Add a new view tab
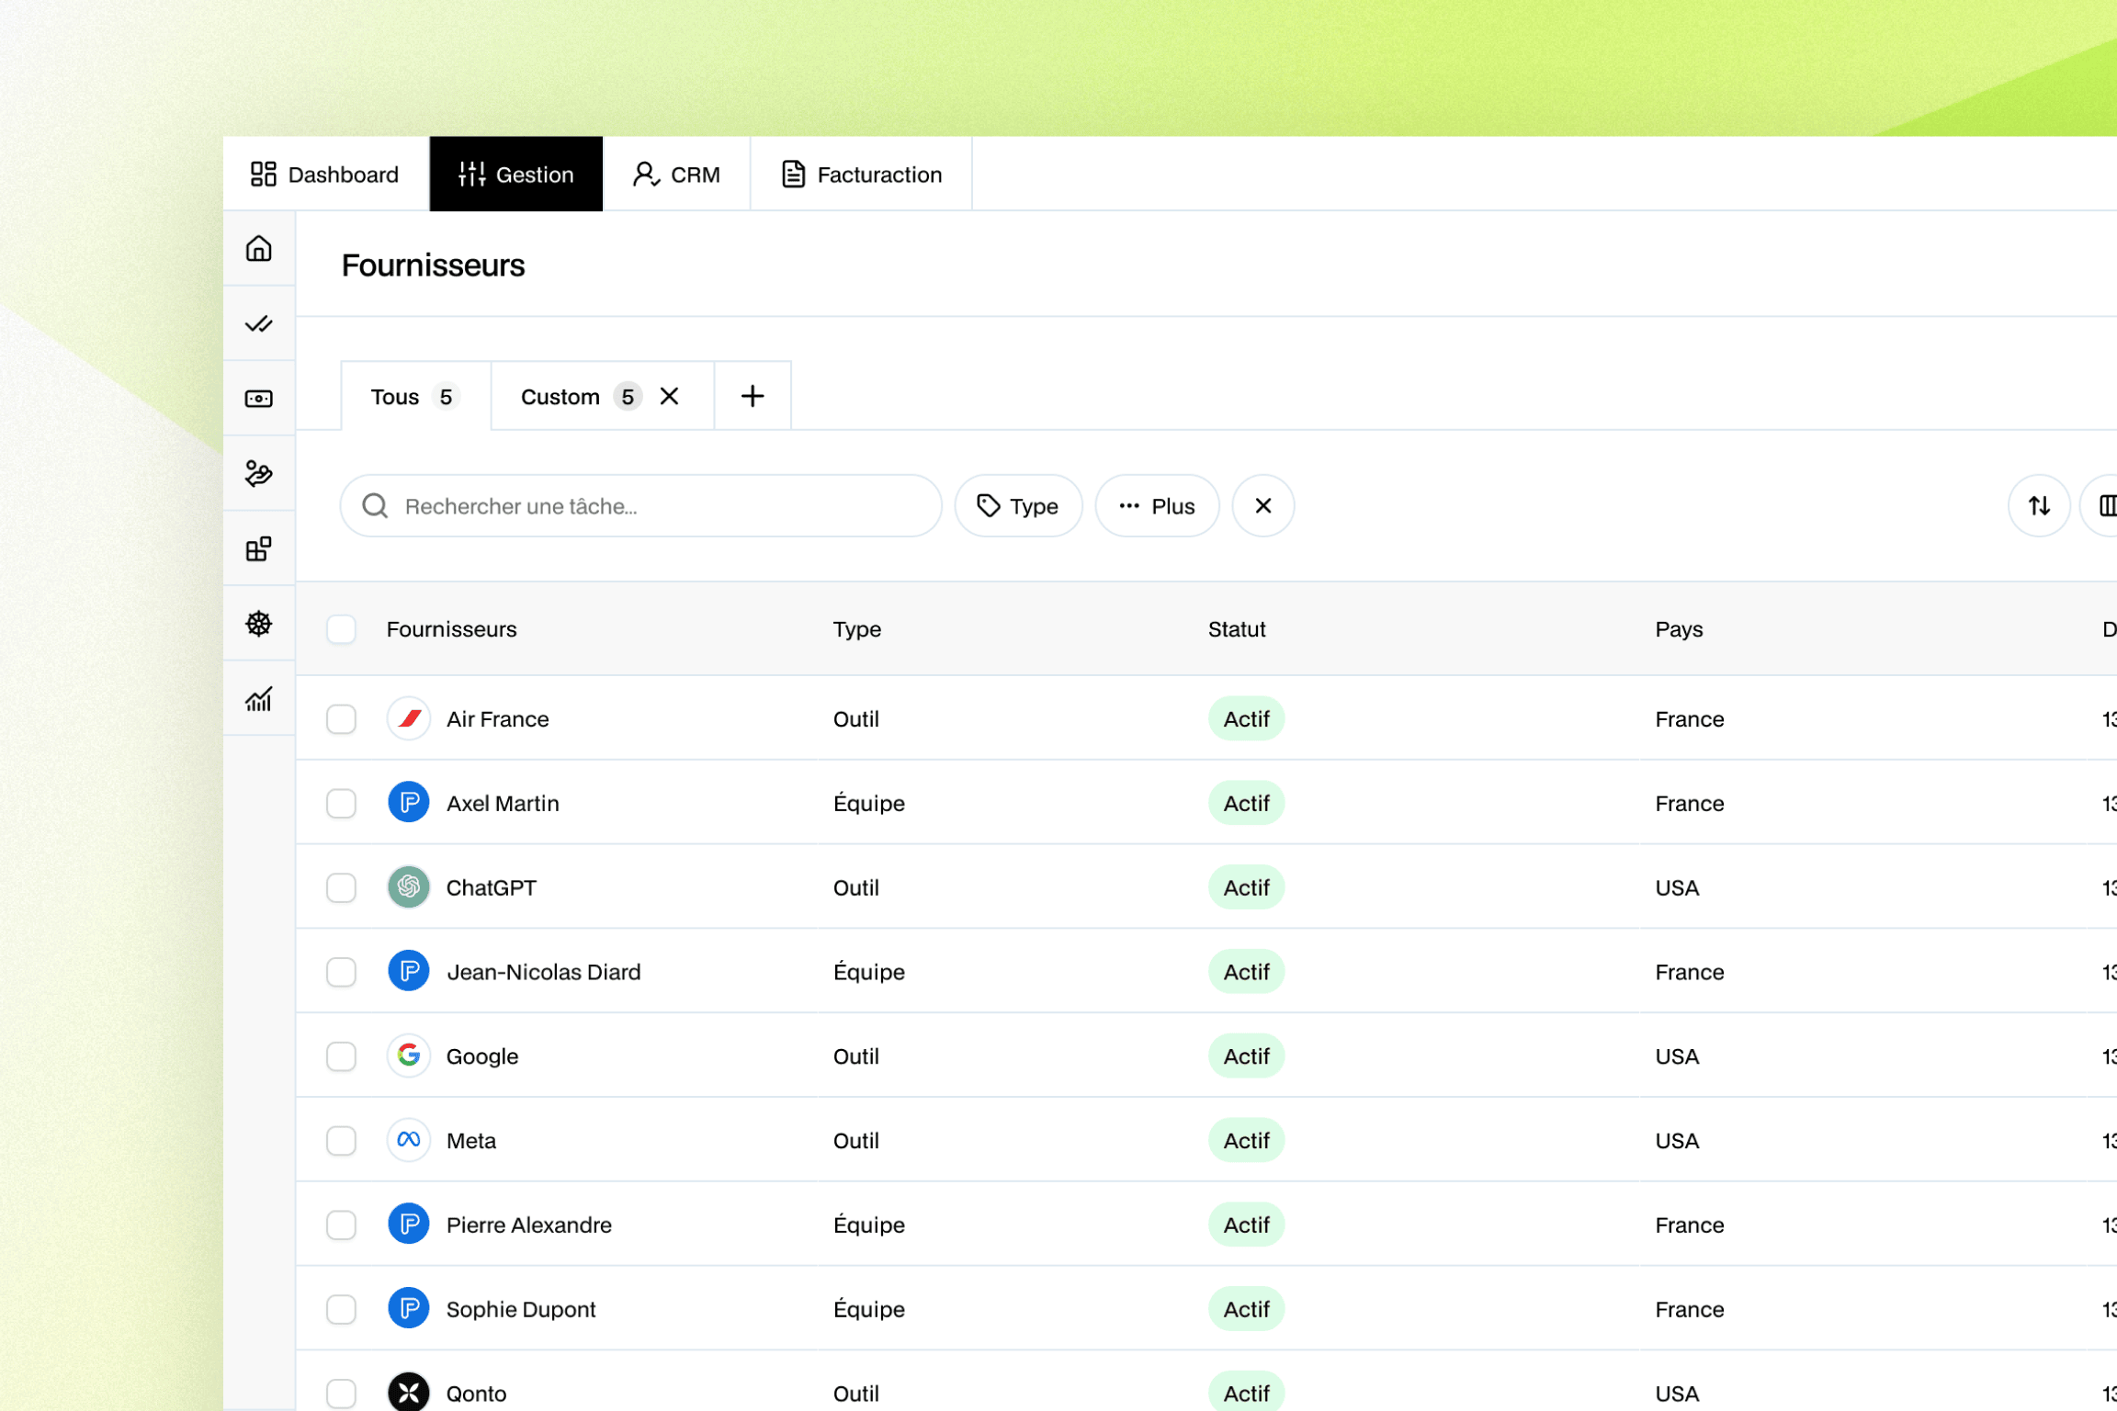 click(753, 397)
